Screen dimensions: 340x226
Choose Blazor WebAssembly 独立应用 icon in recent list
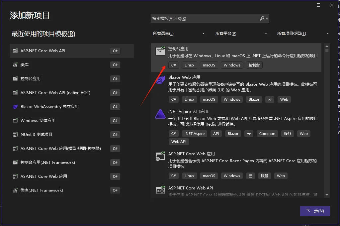15,107
